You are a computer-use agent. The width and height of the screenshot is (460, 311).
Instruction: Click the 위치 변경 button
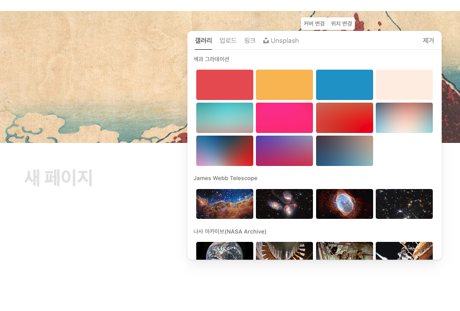click(341, 24)
